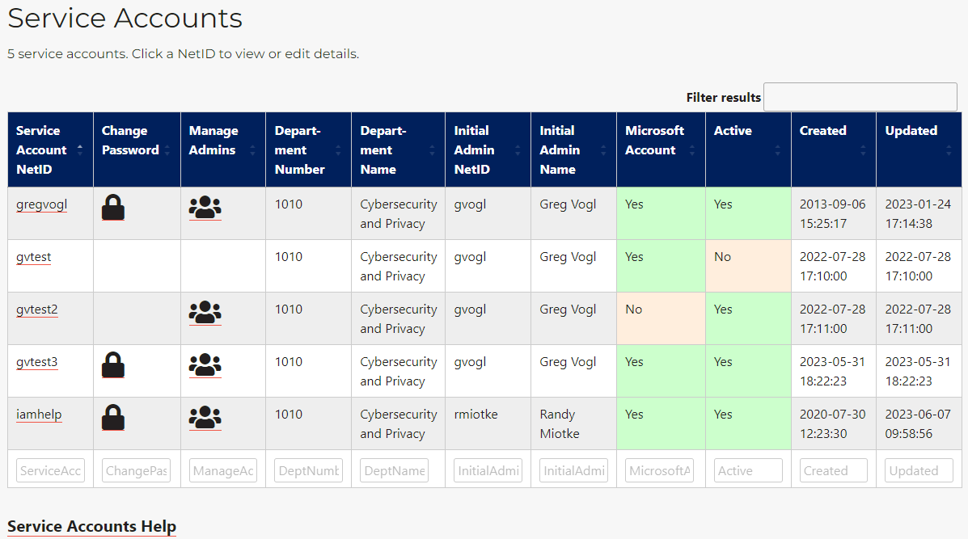This screenshot has width=968, height=539.
Task: Click the ServiceAcc column filter input
Action: (x=50, y=470)
